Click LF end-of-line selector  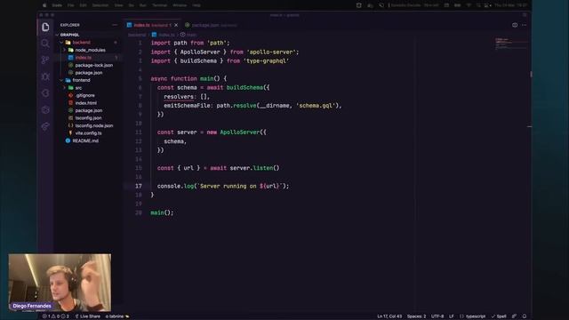452,316
